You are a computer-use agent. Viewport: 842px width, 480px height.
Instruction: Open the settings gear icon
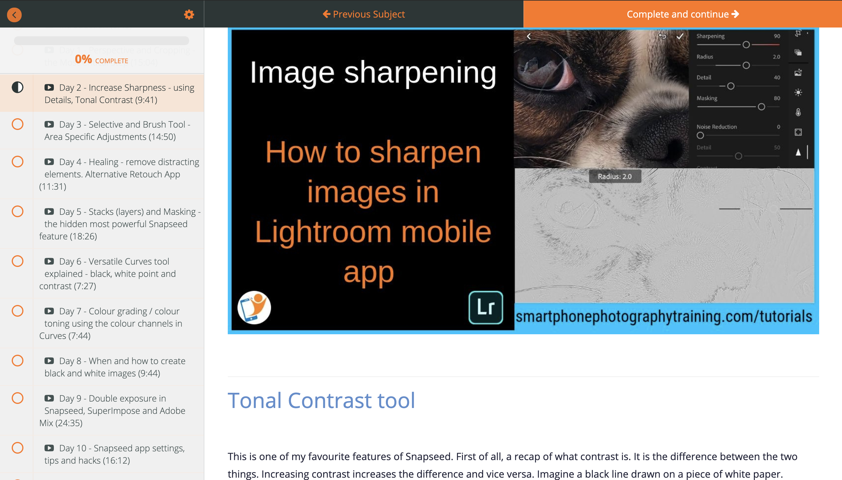(x=189, y=15)
